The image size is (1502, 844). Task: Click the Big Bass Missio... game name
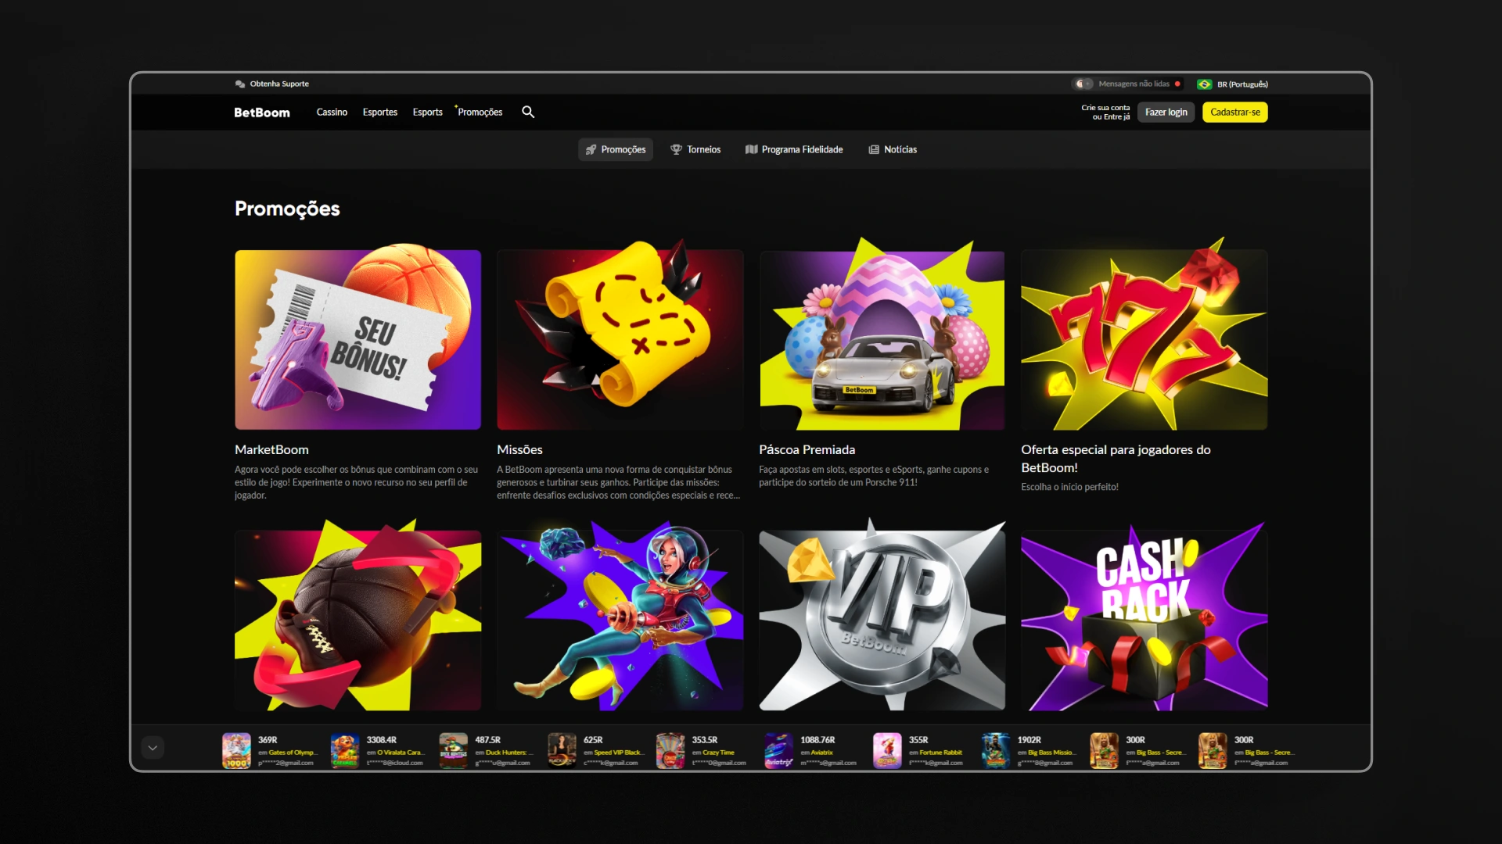[1051, 753]
